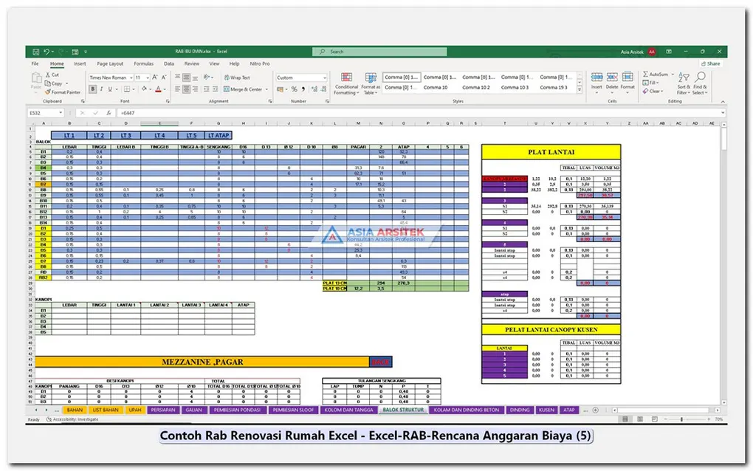The height and width of the screenshot is (471, 753).
Task: Toggle Middle Align vertical alignment
Action: [186, 78]
